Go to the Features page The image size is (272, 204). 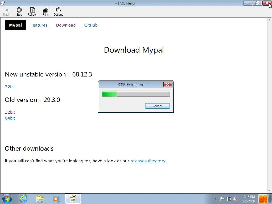39,25
